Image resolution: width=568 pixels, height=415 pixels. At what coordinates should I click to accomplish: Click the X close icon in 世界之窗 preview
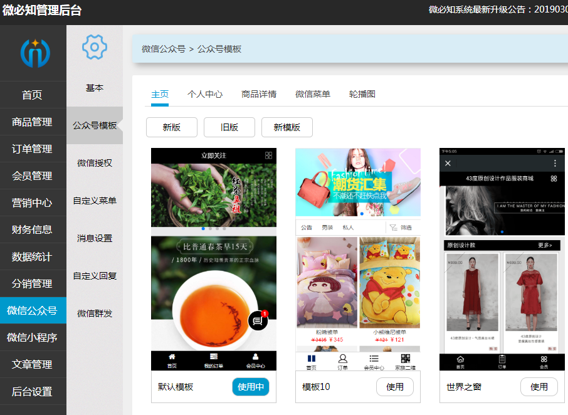[448, 163]
